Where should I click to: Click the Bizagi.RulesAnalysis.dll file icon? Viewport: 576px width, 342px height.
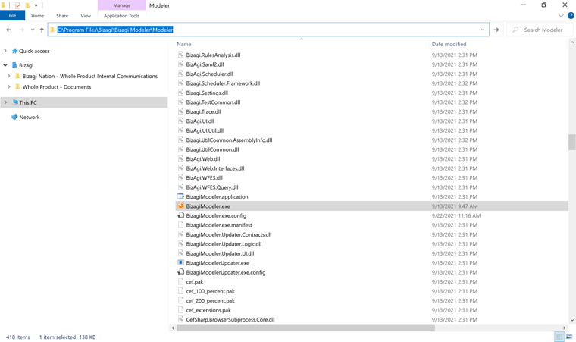coord(180,55)
